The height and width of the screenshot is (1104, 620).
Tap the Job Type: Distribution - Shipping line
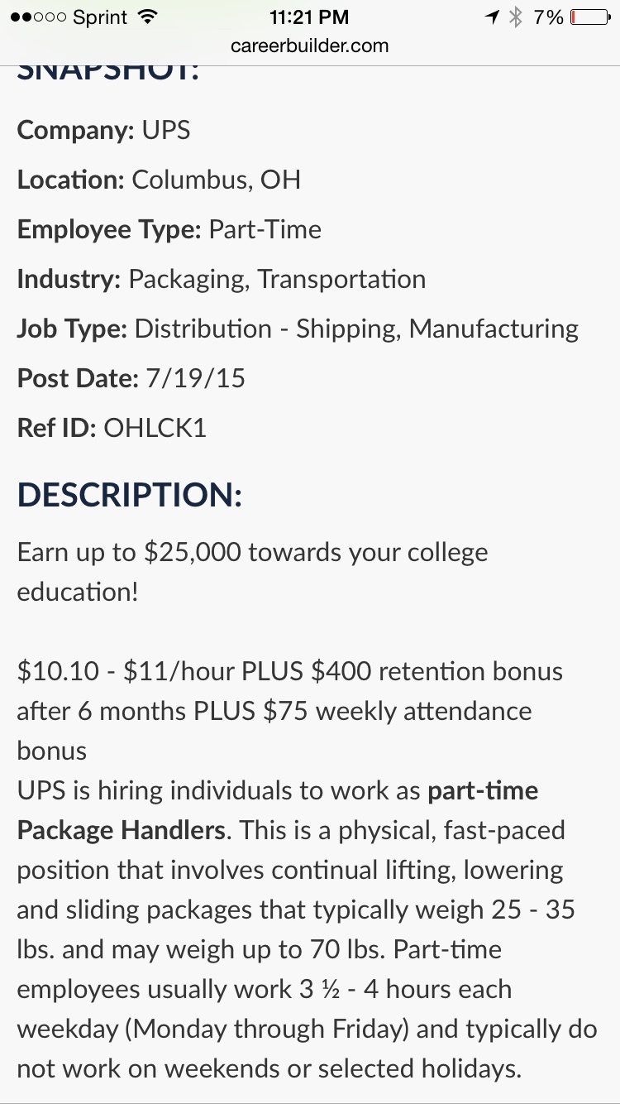(x=298, y=329)
